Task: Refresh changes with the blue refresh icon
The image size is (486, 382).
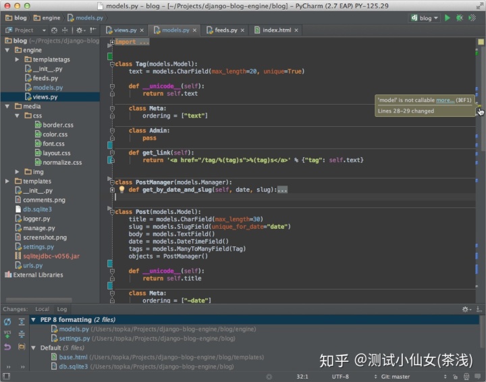Action: tap(7, 322)
